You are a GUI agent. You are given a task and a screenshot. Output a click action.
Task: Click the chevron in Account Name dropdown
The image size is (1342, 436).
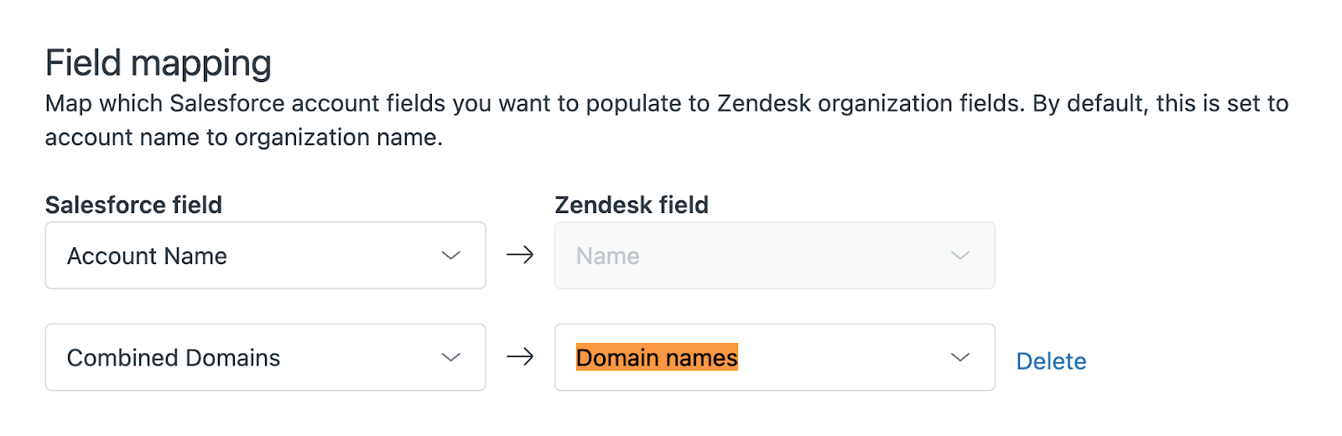451,256
